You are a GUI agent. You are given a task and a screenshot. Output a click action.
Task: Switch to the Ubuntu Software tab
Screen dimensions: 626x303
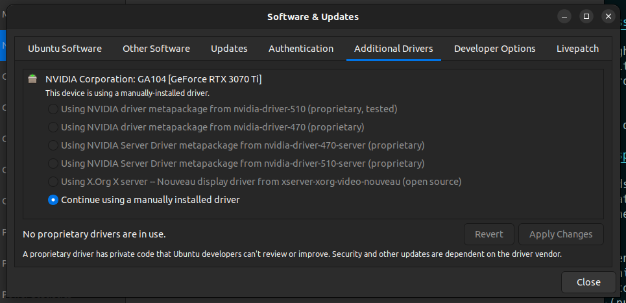[x=65, y=49]
